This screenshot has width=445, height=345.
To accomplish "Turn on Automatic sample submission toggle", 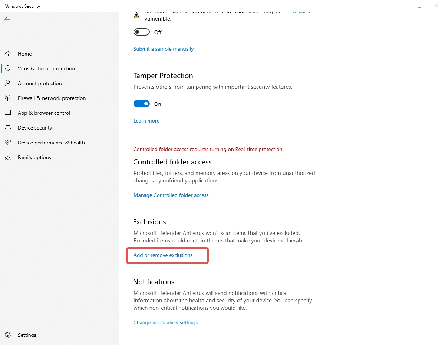I will (x=141, y=32).
